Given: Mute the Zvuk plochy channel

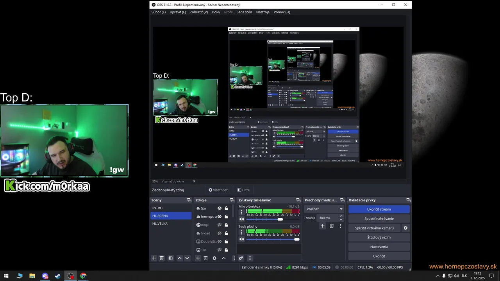Looking at the screenshot, I should pos(241,239).
